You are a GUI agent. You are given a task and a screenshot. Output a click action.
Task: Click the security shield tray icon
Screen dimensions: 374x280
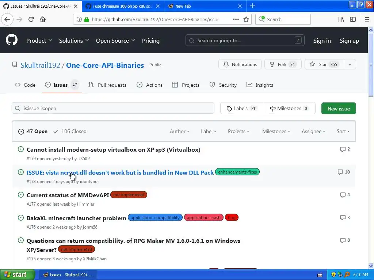point(334,275)
